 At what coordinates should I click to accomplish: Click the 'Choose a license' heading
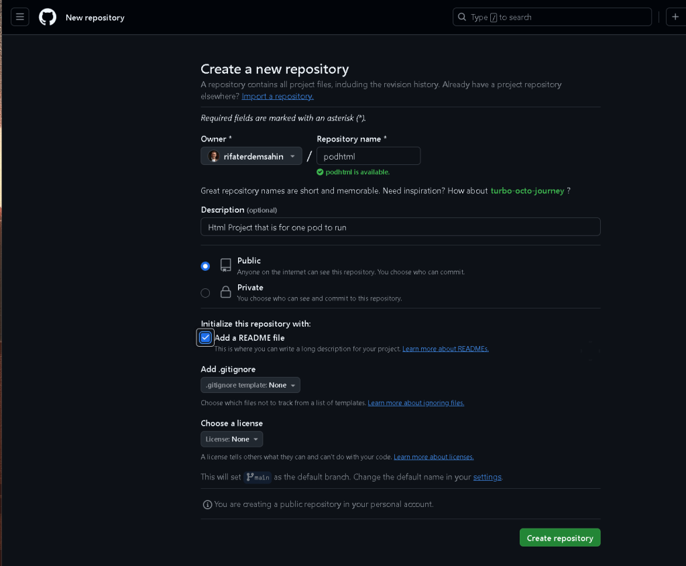pyautogui.click(x=232, y=423)
